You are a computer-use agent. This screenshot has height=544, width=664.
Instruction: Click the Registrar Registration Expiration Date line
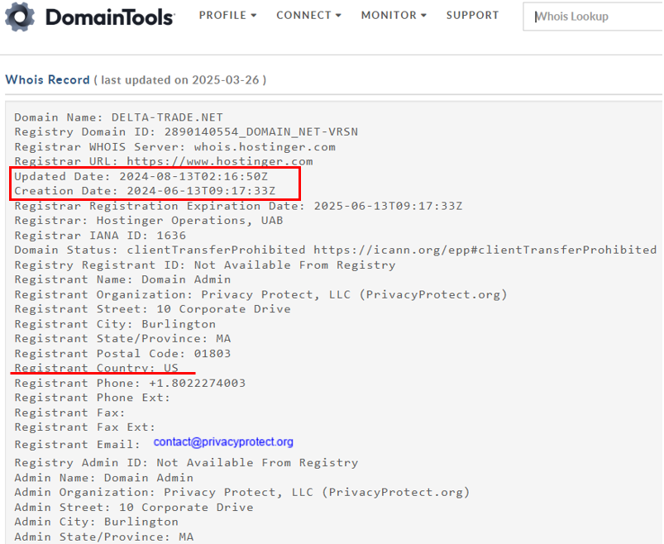point(238,206)
